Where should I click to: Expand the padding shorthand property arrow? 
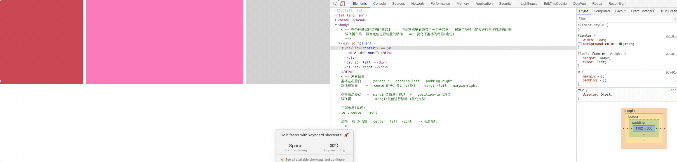pyautogui.click(x=600, y=80)
